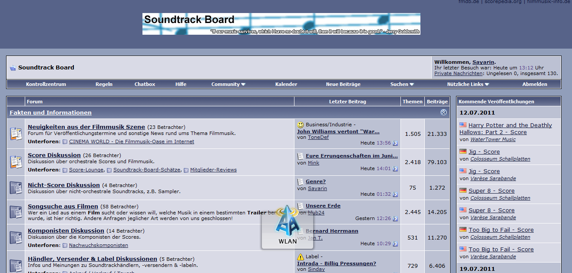
Task: Click the US flag beside Harry Potter score
Action: click(x=463, y=125)
